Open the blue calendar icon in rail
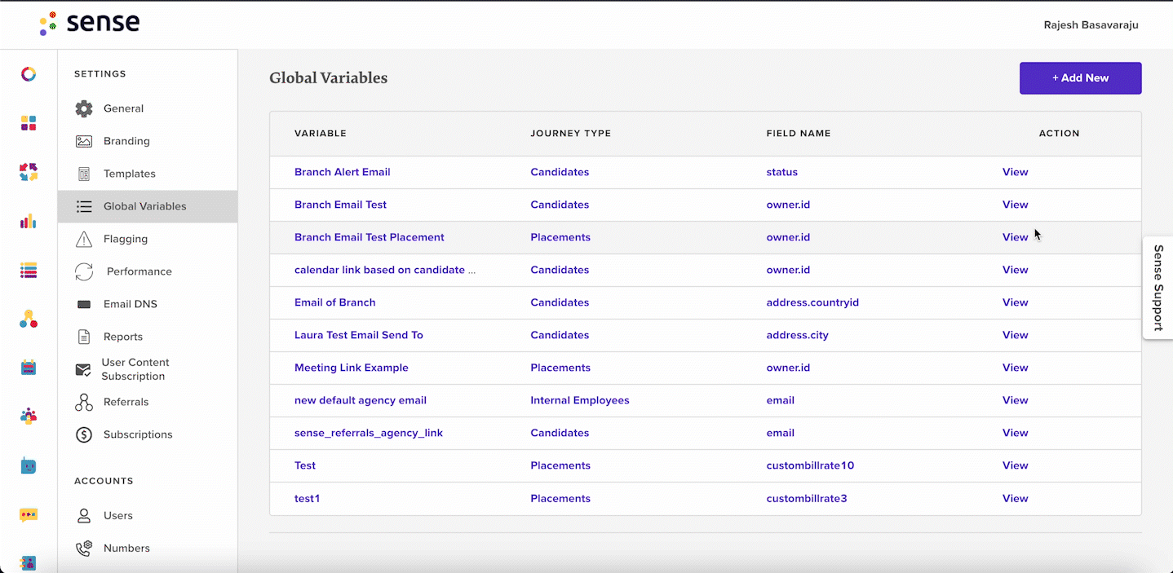The width and height of the screenshot is (1173, 573). point(29,368)
